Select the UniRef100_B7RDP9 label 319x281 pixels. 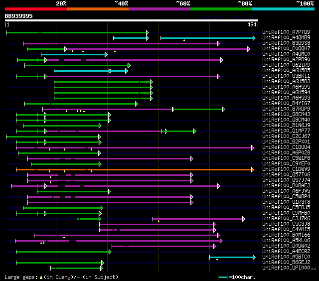pos(286,109)
